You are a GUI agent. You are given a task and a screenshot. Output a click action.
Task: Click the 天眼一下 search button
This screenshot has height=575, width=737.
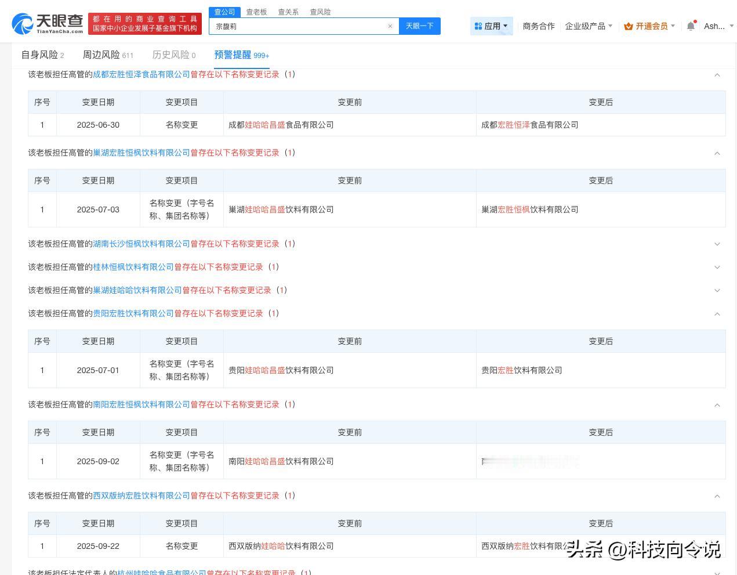420,26
